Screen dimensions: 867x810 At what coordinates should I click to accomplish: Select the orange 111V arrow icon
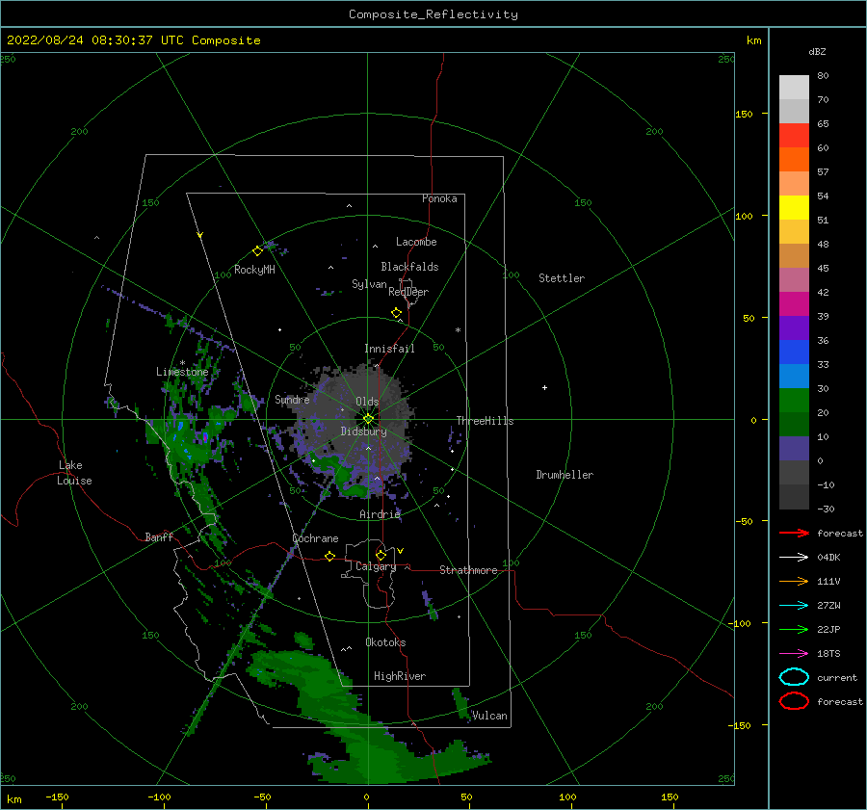click(x=794, y=581)
